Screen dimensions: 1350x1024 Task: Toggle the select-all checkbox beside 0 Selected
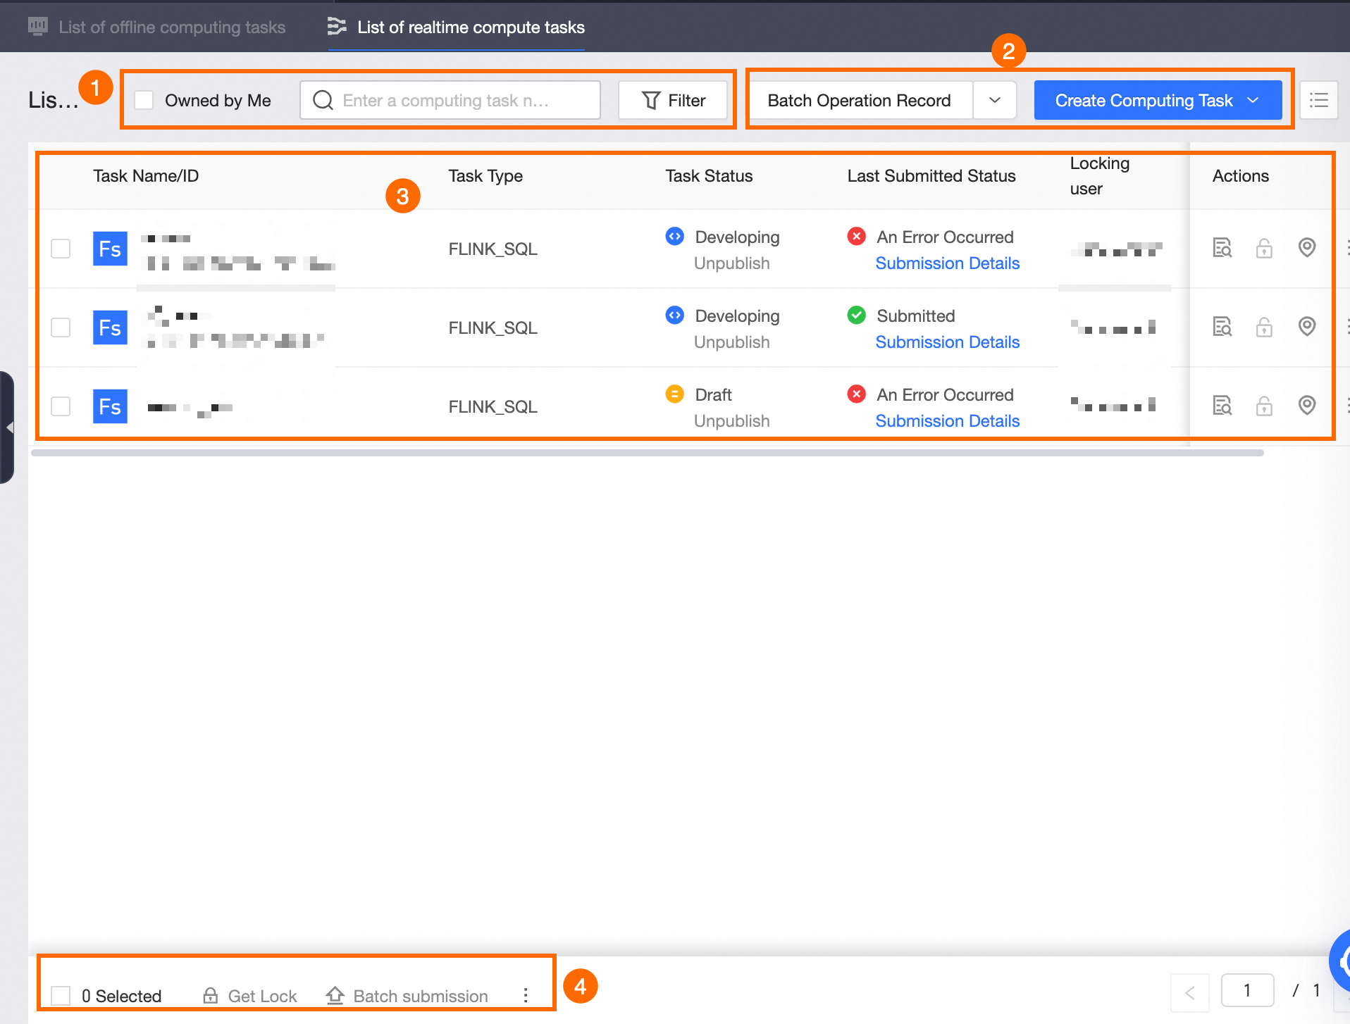pyautogui.click(x=61, y=996)
